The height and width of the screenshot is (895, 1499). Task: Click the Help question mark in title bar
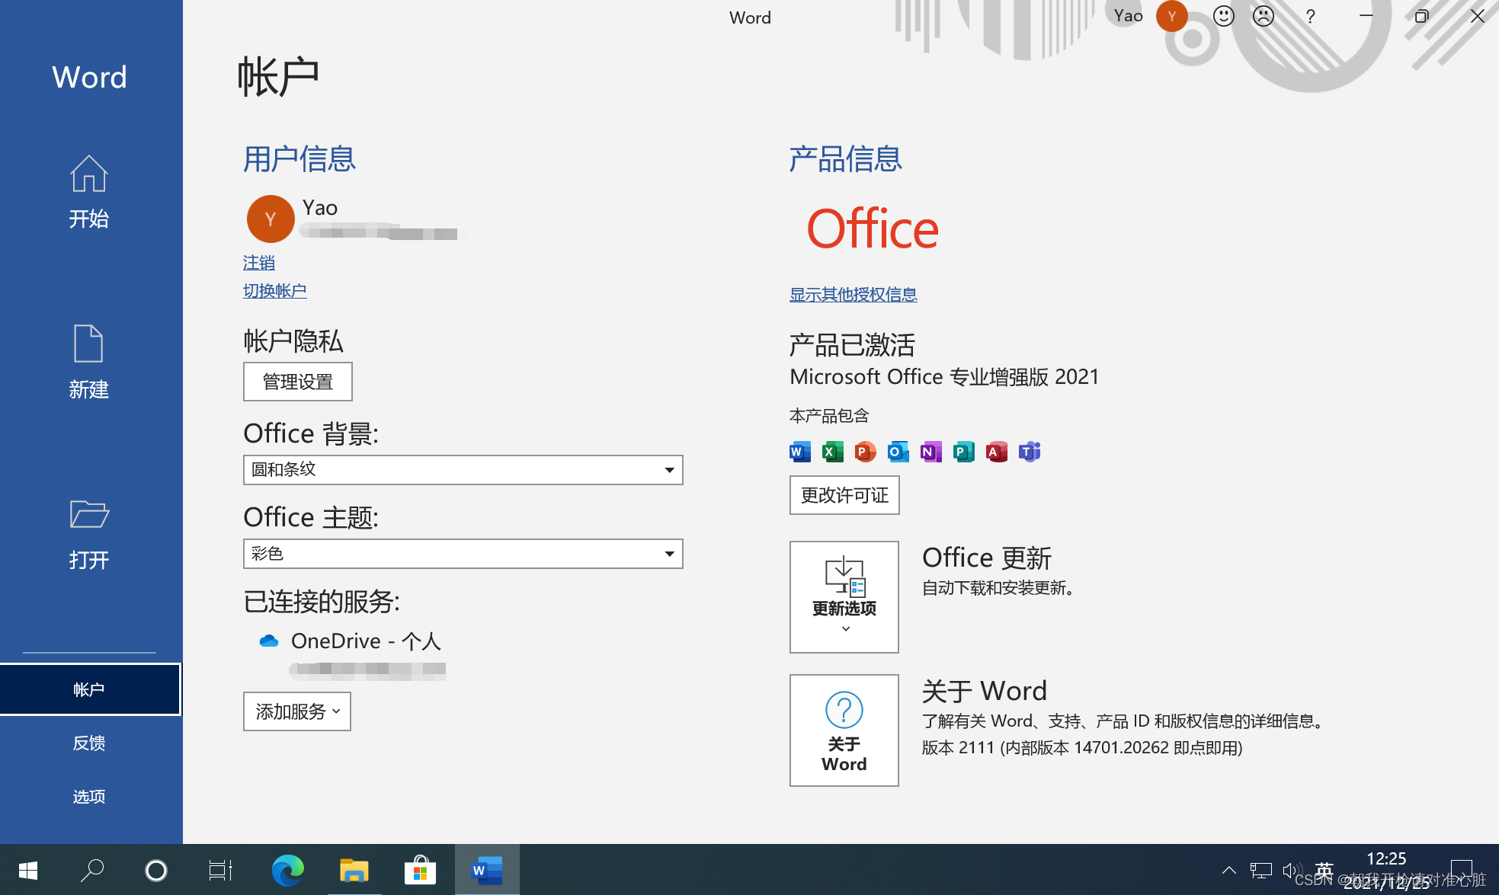1310,16
